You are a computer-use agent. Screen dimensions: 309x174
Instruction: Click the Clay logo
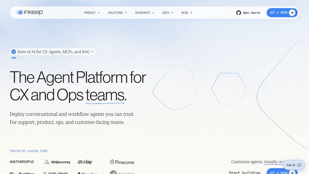point(85,162)
